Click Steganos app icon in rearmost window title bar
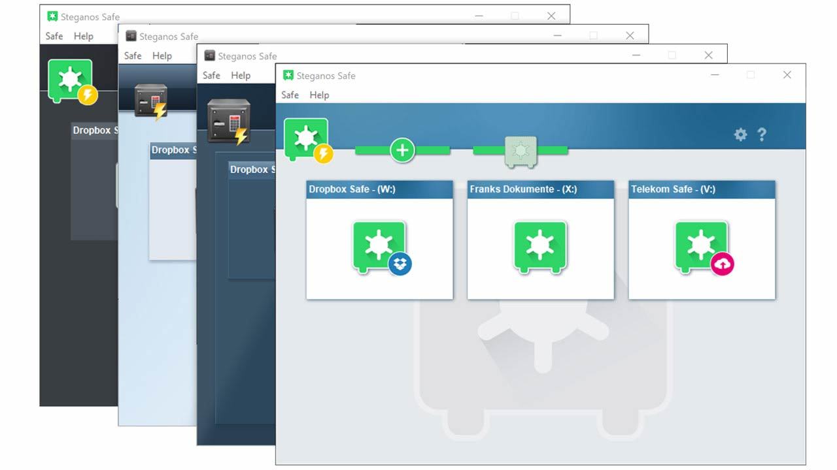This screenshot has height=470, width=837. (53, 16)
